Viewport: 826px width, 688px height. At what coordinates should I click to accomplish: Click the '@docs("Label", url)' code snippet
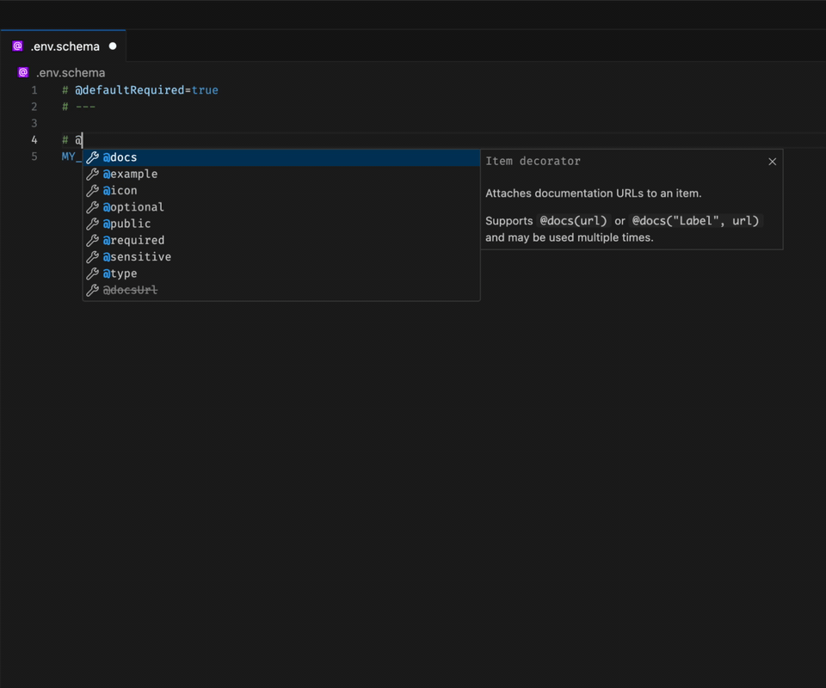point(695,220)
